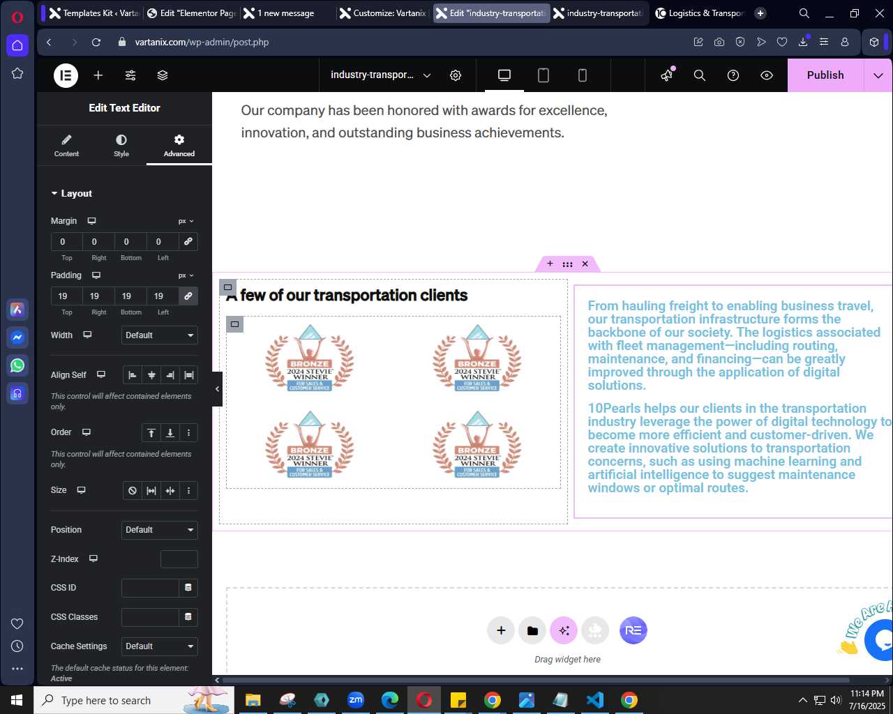Click the Padding Right input field
Screen dimensions: 893x714
click(x=99, y=296)
